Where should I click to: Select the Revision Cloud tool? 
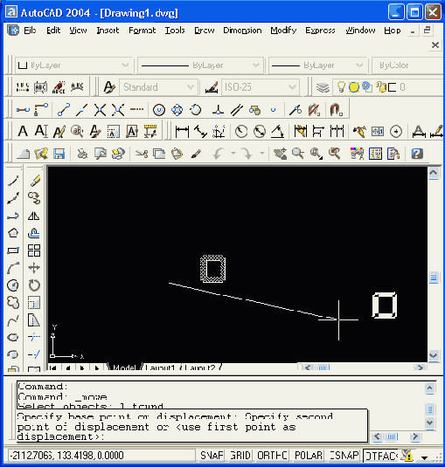[13, 303]
